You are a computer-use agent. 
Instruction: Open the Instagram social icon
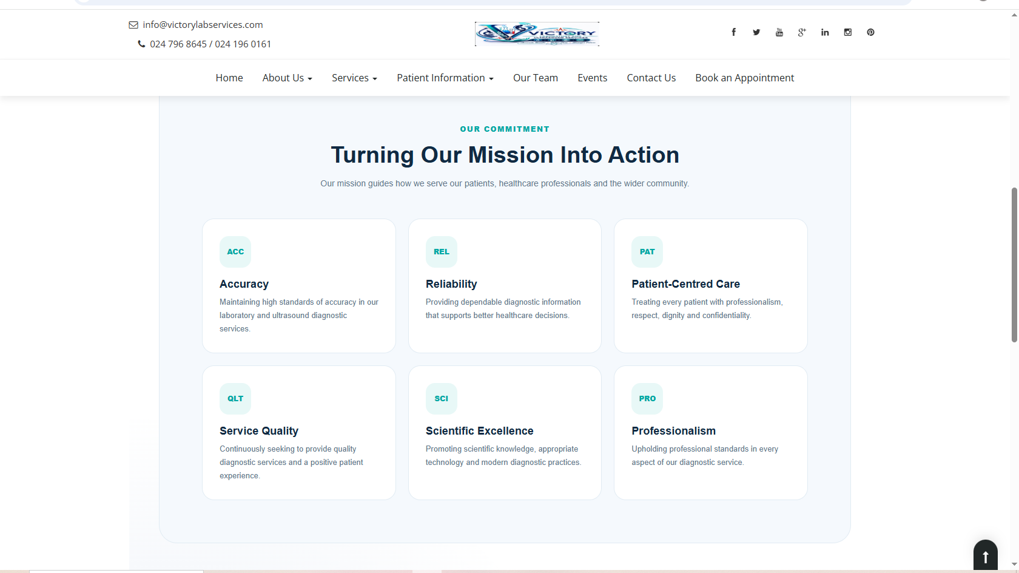(x=848, y=32)
